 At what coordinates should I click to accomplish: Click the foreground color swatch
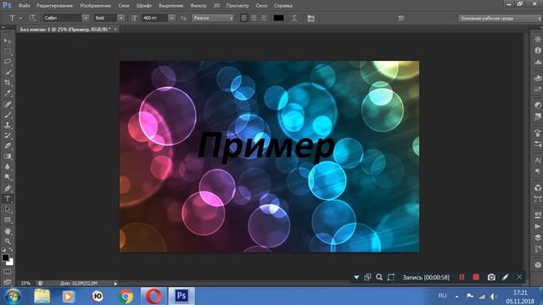[5, 258]
